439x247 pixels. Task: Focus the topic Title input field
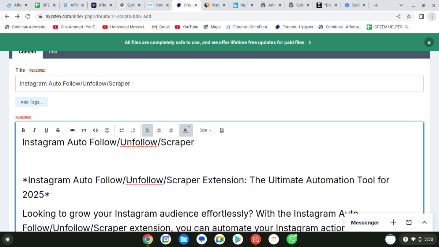coord(219,83)
